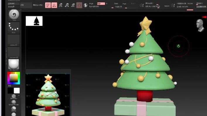Click the brush settings S icon
207x116 pixels.
[x=142, y=5]
